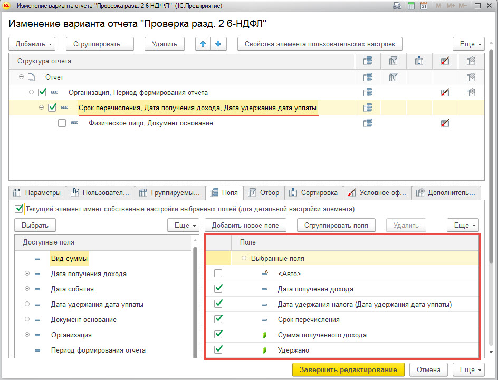Click Завершить редактирование button
Screen dimensions: 498x380
tap(348, 370)
